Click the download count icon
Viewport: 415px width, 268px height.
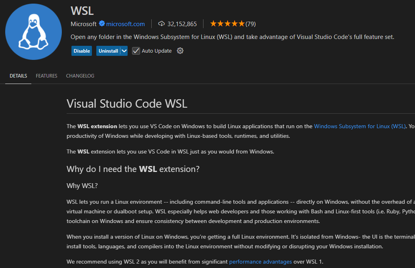pos(162,24)
